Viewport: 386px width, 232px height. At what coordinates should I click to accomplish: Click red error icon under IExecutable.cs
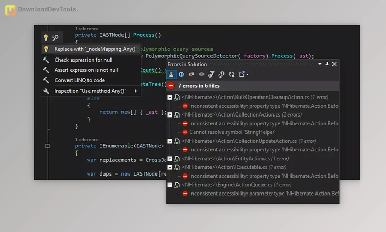click(185, 176)
